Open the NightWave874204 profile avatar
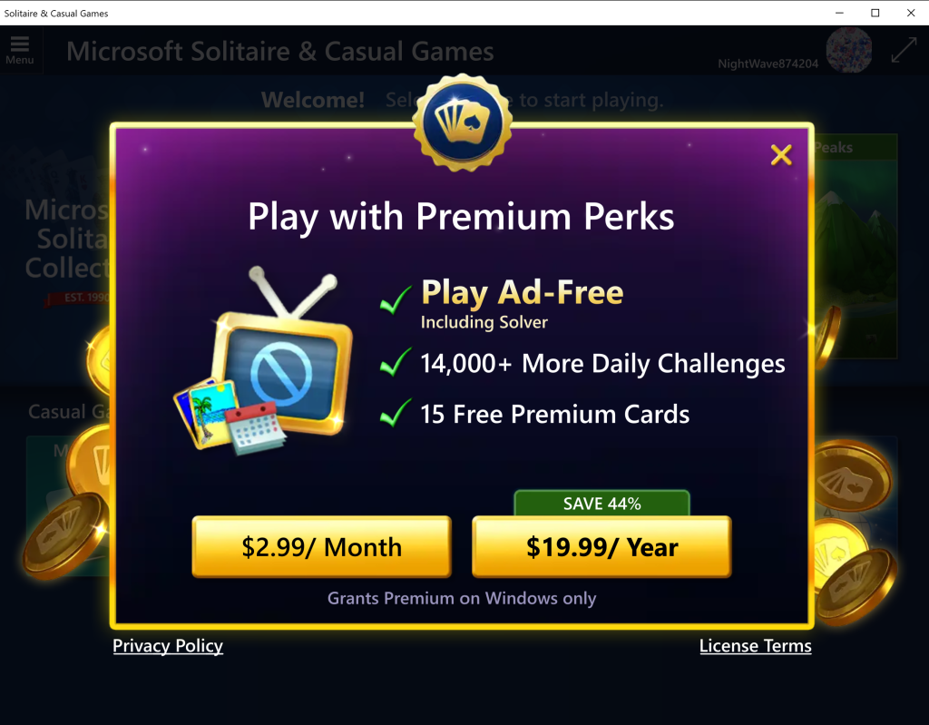 tap(849, 51)
